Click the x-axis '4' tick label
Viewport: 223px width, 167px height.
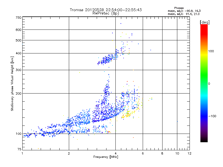pos(116,153)
